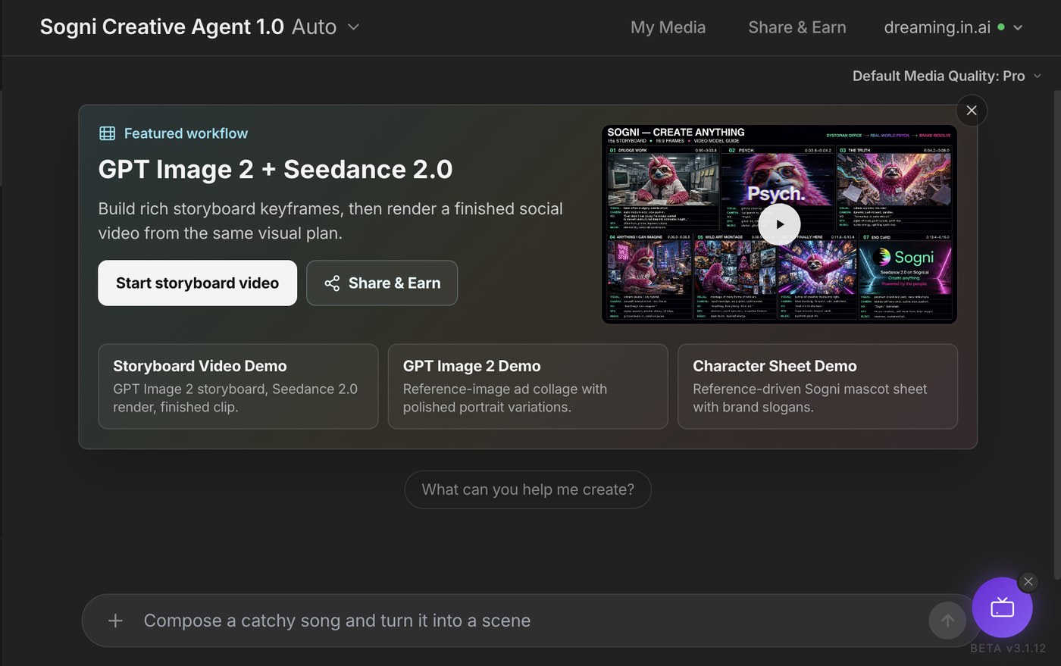The image size is (1061, 666).
Task: Click 'What can you help me create?' suggestion
Action: pos(527,489)
